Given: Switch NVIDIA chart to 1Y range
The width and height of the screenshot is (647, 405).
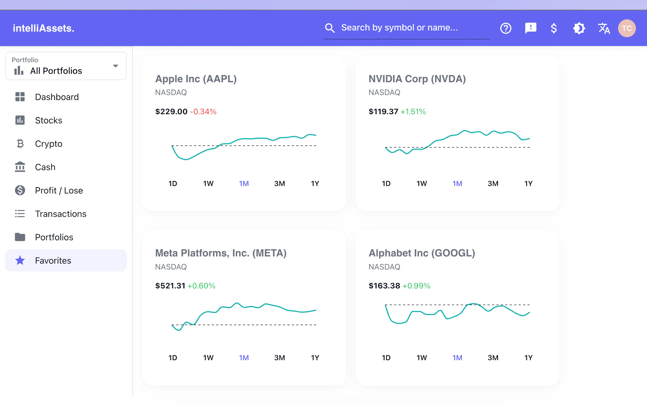Looking at the screenshot, I should coord(528,183).
